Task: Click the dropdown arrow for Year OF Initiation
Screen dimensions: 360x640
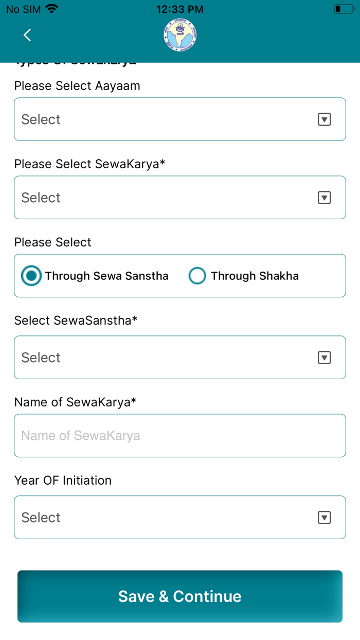Action: [x=325, y=517]
